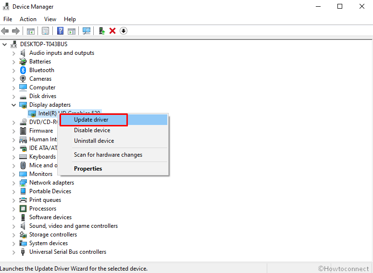Select the Print queues label
This screenshot has width=373, height=273.
(45, 200)
